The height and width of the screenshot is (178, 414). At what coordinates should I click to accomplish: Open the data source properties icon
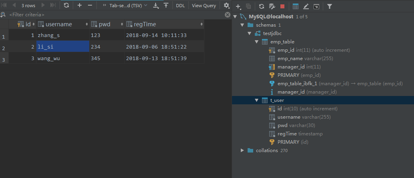pos(272,6)
